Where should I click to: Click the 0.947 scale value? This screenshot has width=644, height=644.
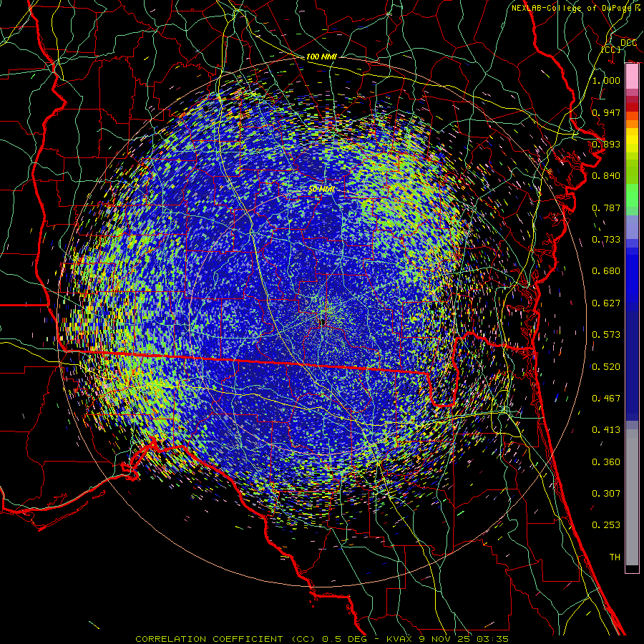(606, 112)
